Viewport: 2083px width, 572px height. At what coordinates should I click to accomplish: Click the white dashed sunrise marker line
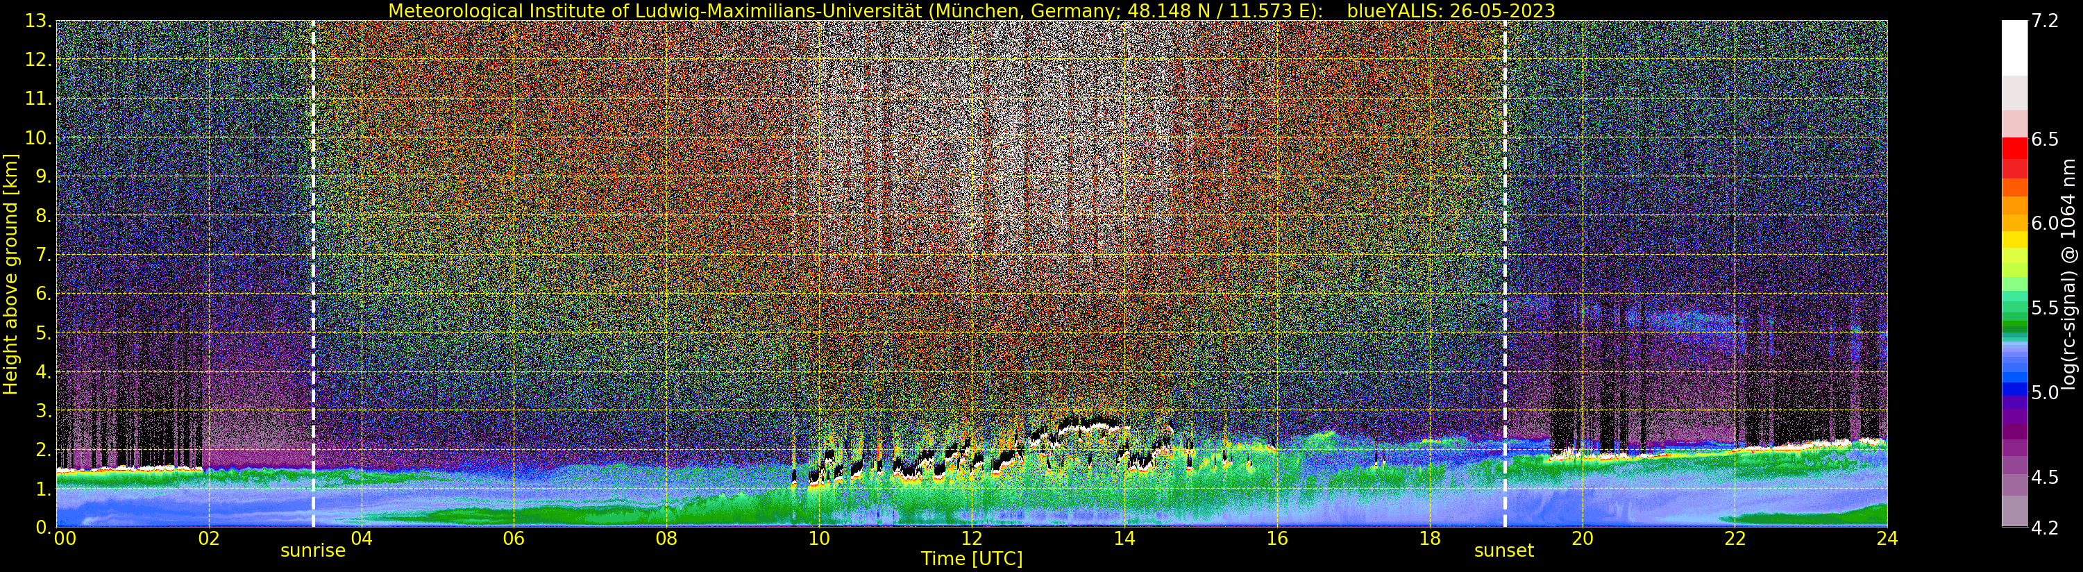point(313,274)
